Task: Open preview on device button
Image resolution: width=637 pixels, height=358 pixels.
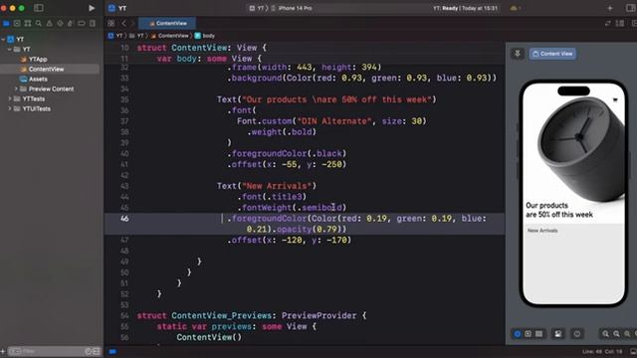Action: tap(577, 334)
